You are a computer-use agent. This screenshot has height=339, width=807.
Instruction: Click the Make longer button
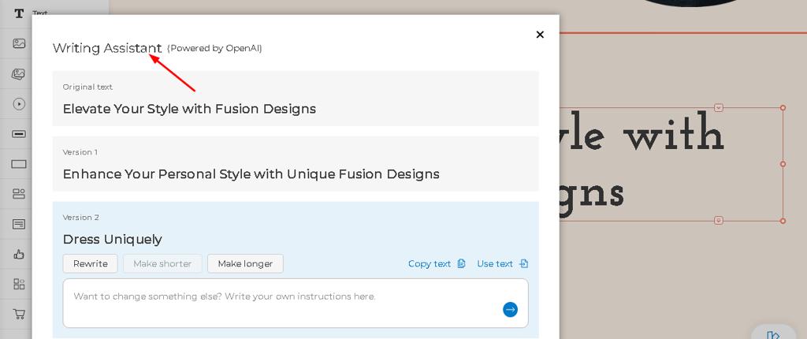click(246, 264)
